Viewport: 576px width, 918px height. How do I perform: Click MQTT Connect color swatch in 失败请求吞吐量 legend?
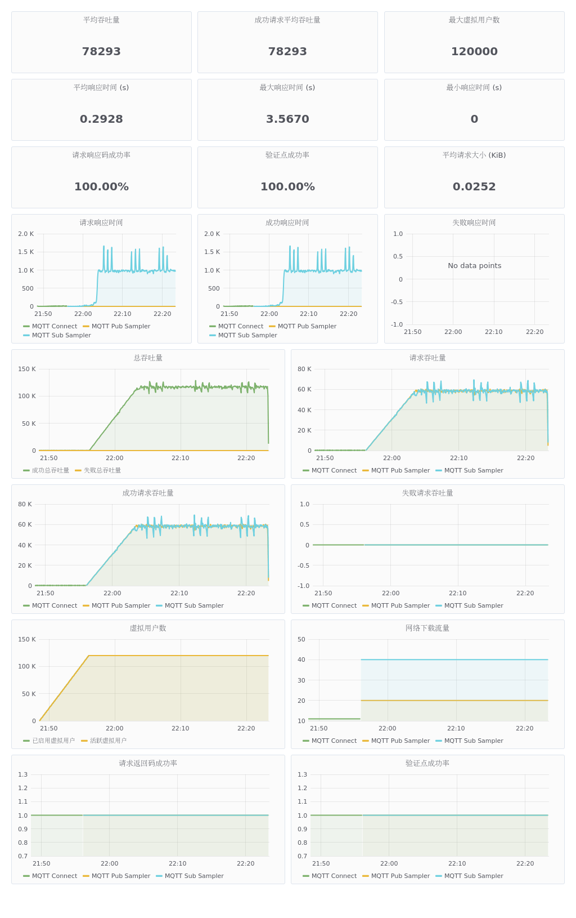click(306, 605)
